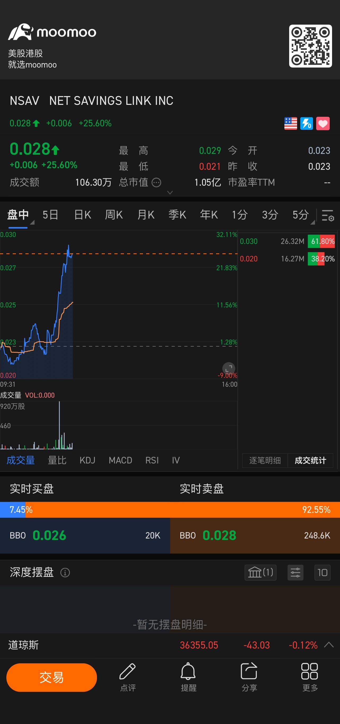Image resolution: width=340 pixels, height=724 pixels.
Task: Select the RSI indicator
Action: pyautogui.click(x=152, y=460)
